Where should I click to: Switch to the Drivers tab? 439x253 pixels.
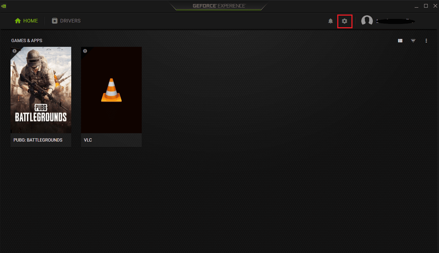(66, 21)
